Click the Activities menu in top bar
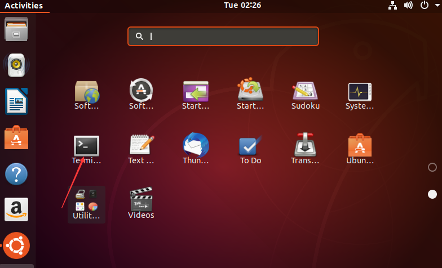Image resolution: width=442 pixels, height=268 pixels. [x=24, y=6]
